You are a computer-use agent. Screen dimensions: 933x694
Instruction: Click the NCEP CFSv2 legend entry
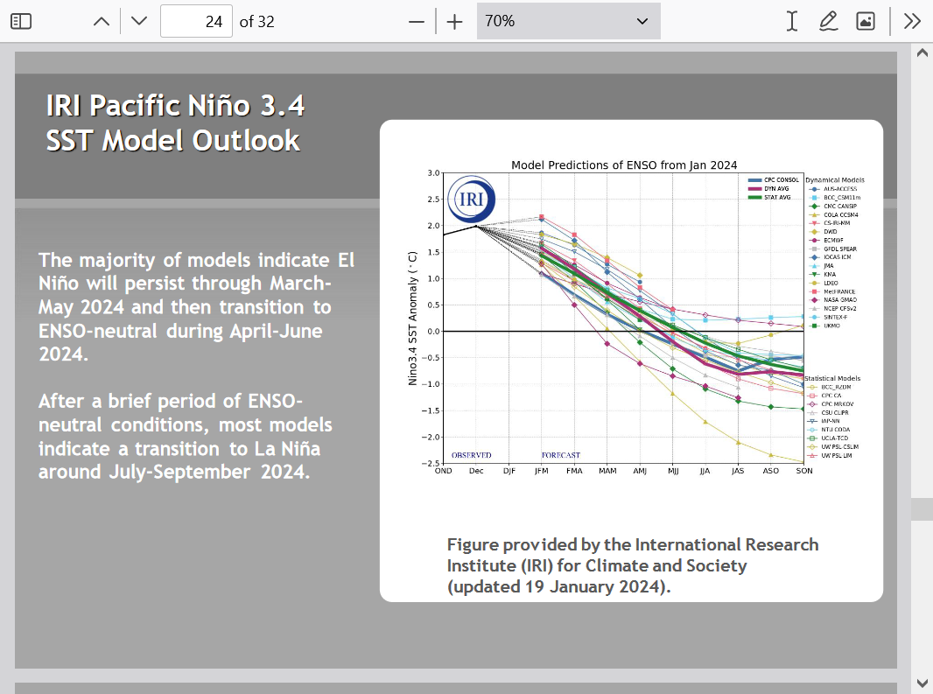pyautogui.click(x=833, y=308)
